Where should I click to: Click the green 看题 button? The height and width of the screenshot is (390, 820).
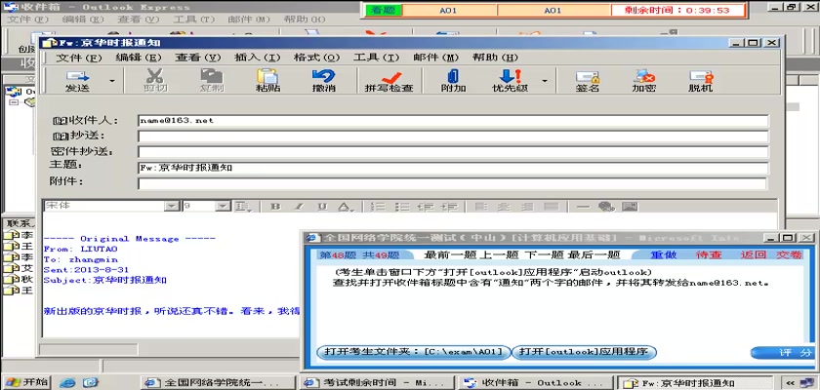point(384,10)
